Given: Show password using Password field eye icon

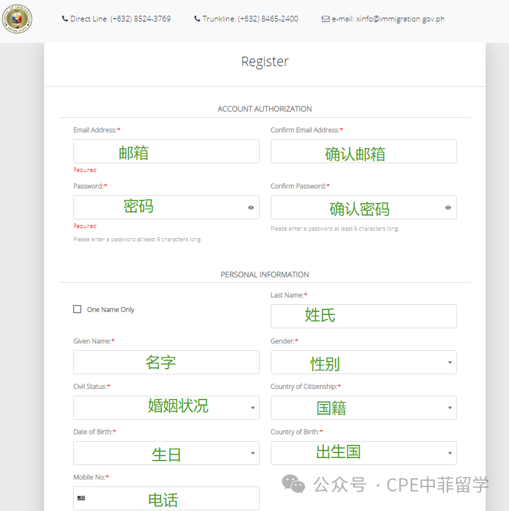Looking at the screenshot, I should [251, 207].
